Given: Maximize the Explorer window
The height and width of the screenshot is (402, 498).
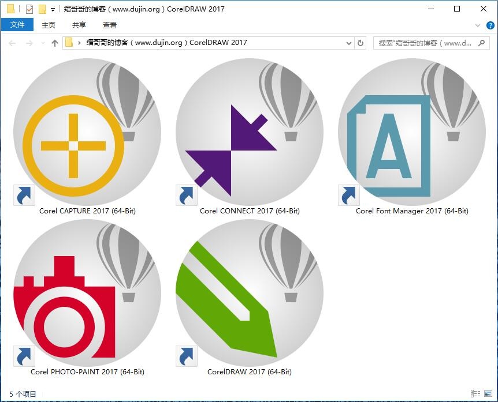Looking at the screenshot, I should pyautogui.click(x=457, y=9).
